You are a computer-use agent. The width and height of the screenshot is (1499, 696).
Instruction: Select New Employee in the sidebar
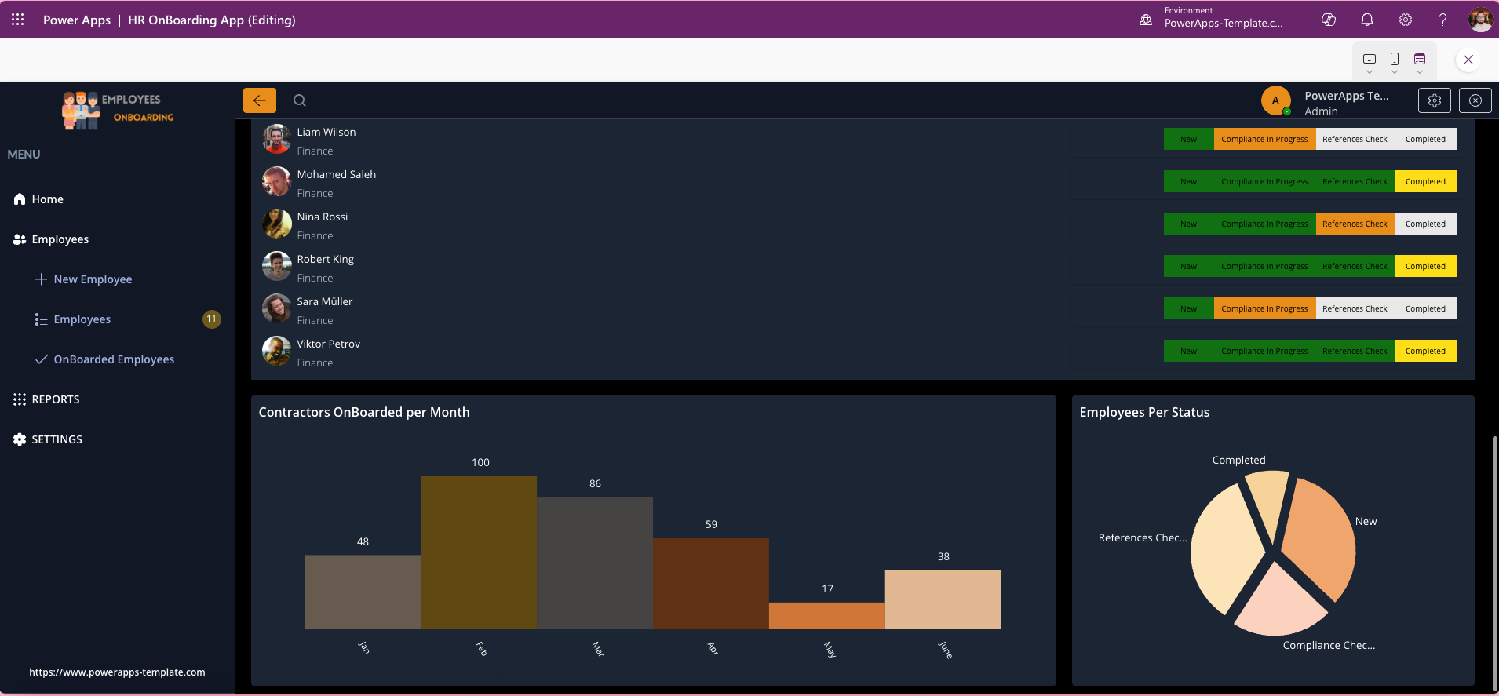(93, 279)
